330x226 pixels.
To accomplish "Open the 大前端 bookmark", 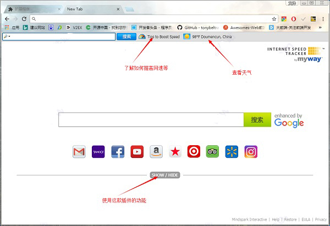I will 290,27.
